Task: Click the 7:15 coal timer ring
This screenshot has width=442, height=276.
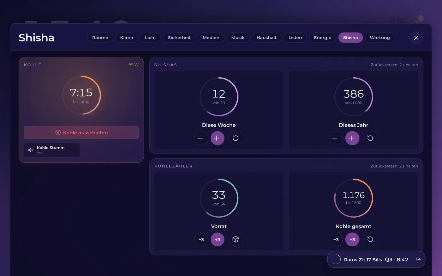Action: [81, 95]
